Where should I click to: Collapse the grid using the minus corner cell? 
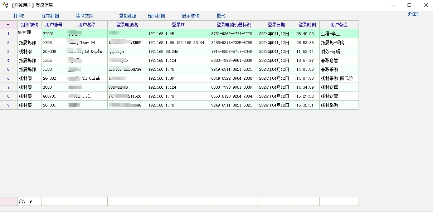[x=9, y=25]
